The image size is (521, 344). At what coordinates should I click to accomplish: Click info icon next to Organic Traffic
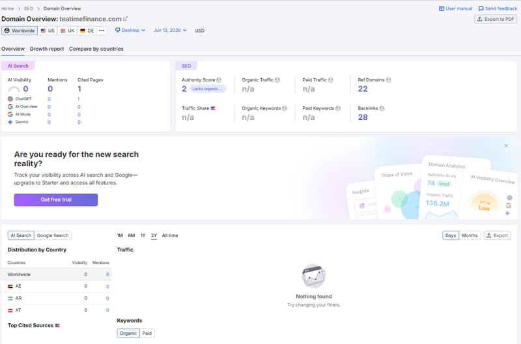point(277,79)
